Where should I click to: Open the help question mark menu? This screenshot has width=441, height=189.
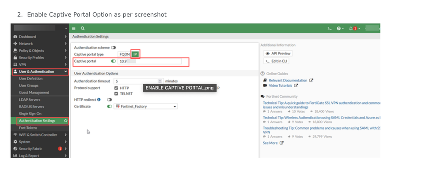click(339, 28)
